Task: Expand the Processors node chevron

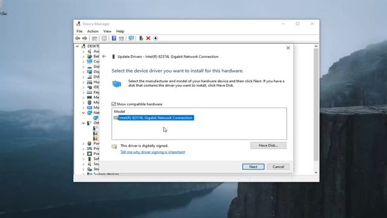Action: click(83, 154)
